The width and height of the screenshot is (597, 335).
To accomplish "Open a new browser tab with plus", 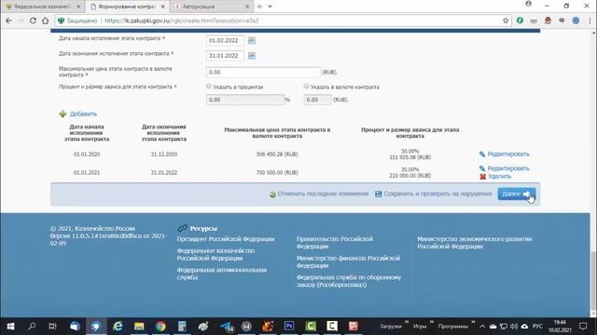I will 259,7.
